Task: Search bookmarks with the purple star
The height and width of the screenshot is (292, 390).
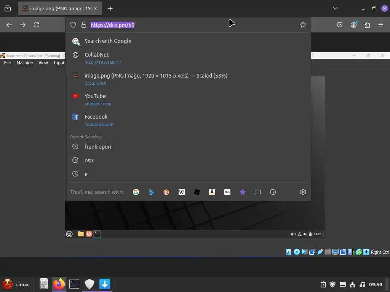Action: coord(243,192)
